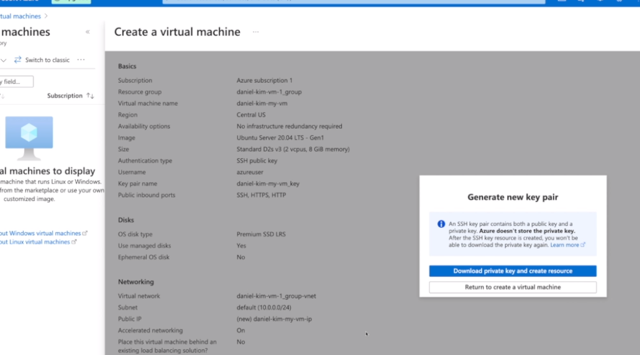This screenshot has width=640, height=355.
Task: Open the ellipsis menu beside Create a virtual machine
Action: click(x=255, y=32)
